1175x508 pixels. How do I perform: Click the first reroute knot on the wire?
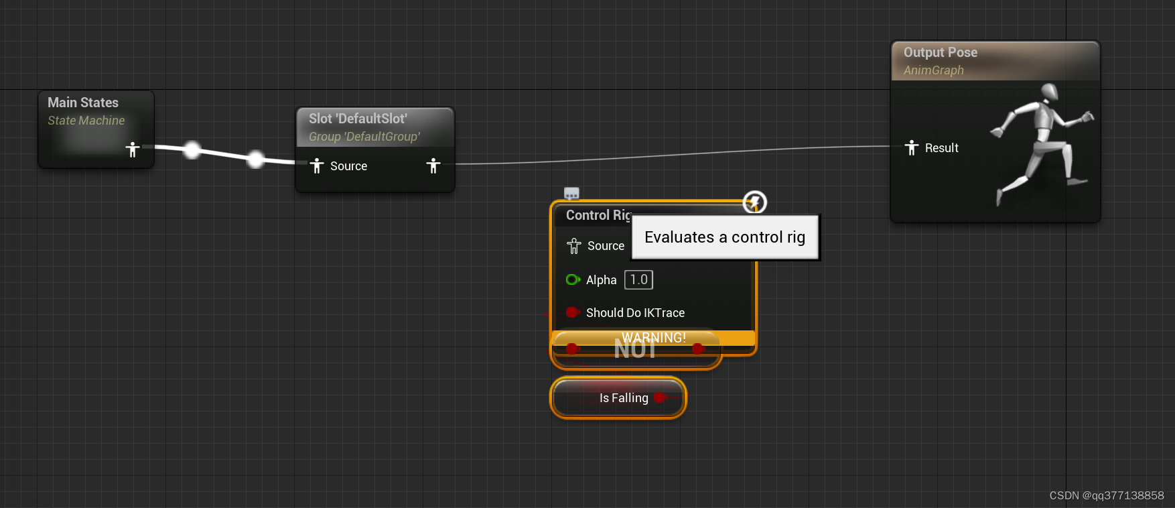tap(192, 149)
